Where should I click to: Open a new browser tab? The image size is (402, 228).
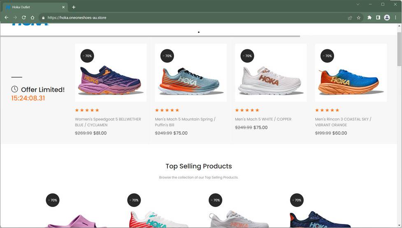74,7
